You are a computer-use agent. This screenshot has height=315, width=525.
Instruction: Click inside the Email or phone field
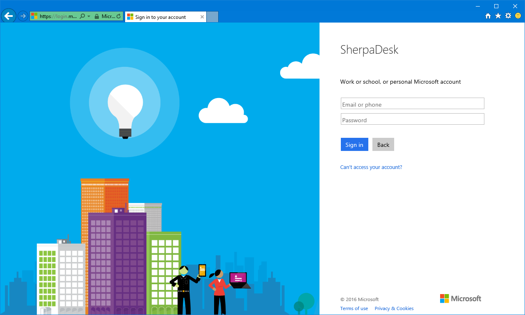pos(412,103)
